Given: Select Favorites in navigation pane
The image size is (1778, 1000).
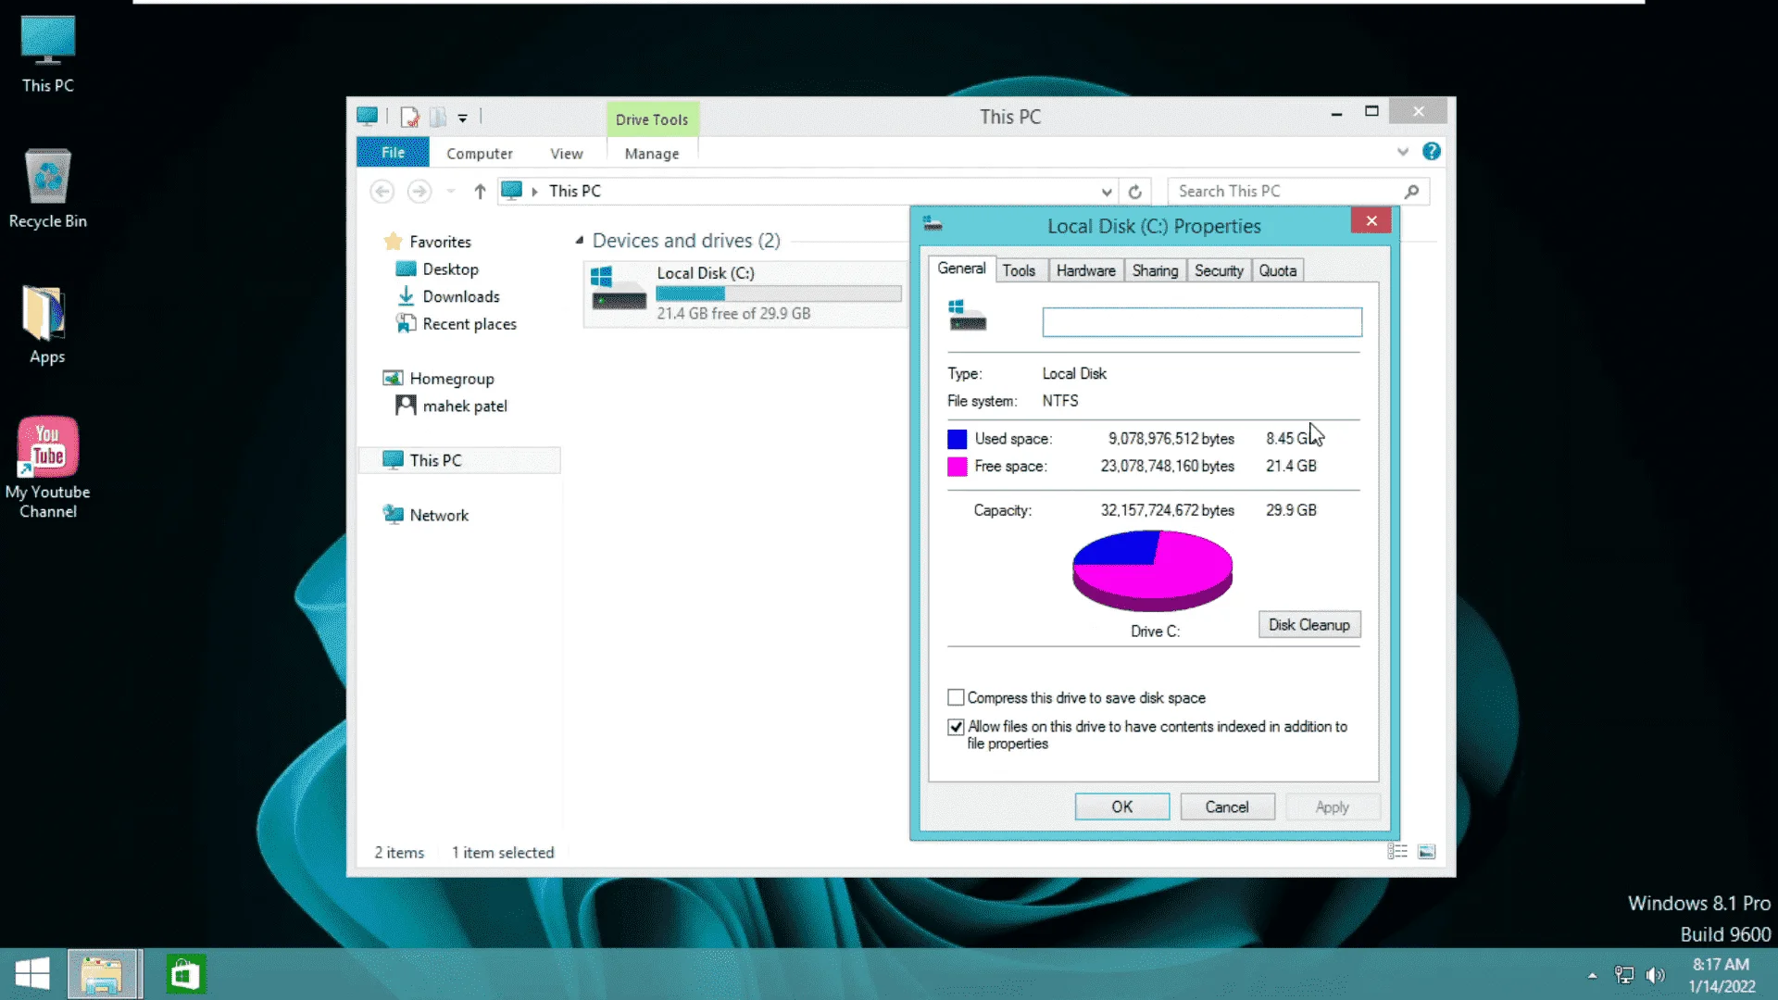Looking at the screenshot, I should [440, 242].
